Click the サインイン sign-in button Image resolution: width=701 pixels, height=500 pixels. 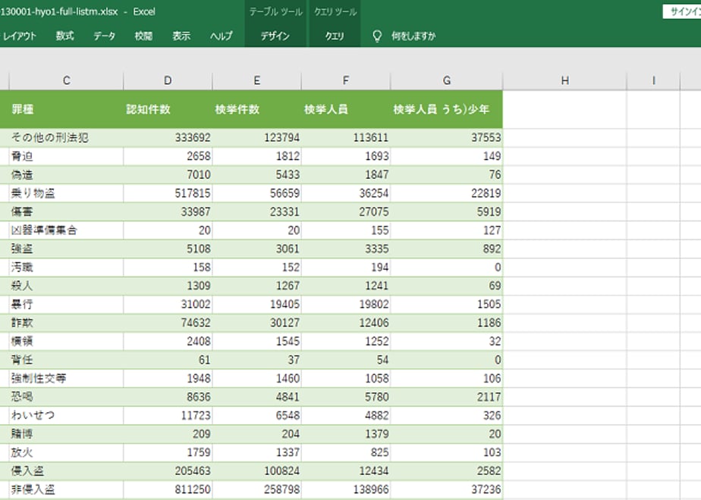[682, 11]
